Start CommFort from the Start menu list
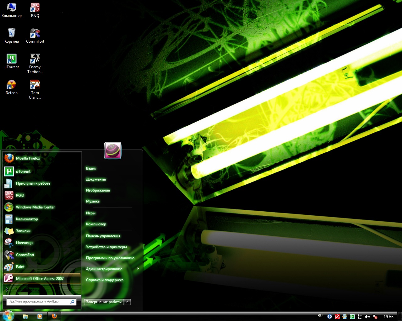Image resolution: width=402 pixels, height=321 pixels. pyautogui.click(x=42, y=255)
